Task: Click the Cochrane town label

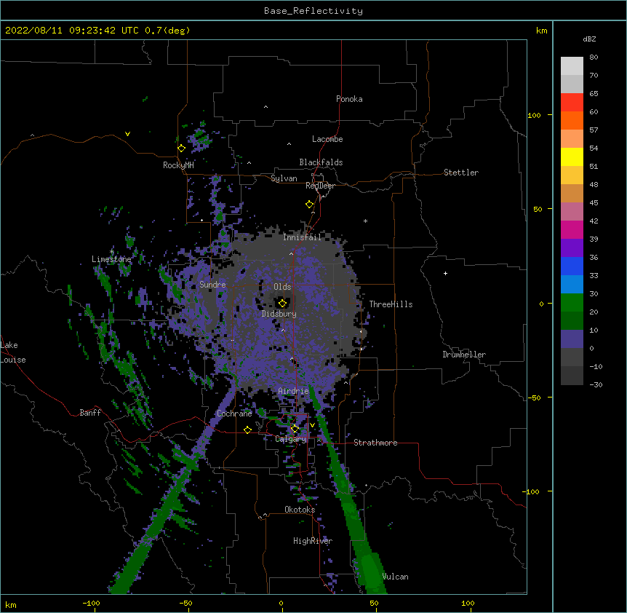Action: click(x=234, y=414)
